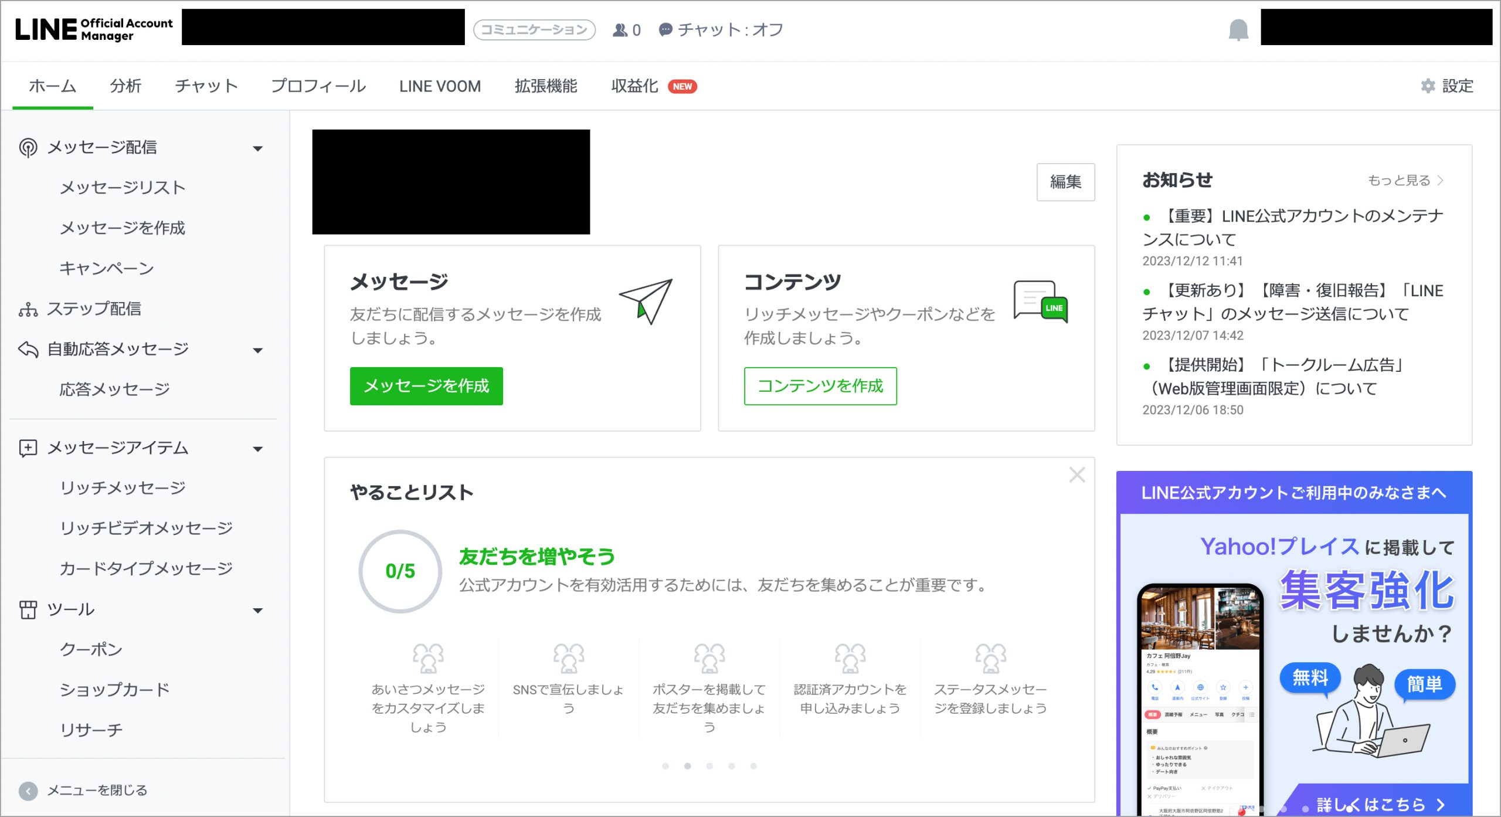This screenshot has height=817, width=1501.
Task: Click the LINE chat icon in コンテンツ card
Action: pos(1041,301)
